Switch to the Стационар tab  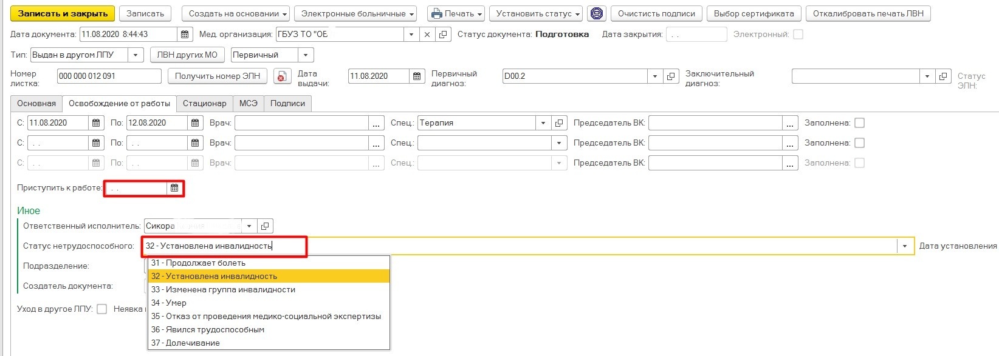pyautogui.click(x=204, y=104)
